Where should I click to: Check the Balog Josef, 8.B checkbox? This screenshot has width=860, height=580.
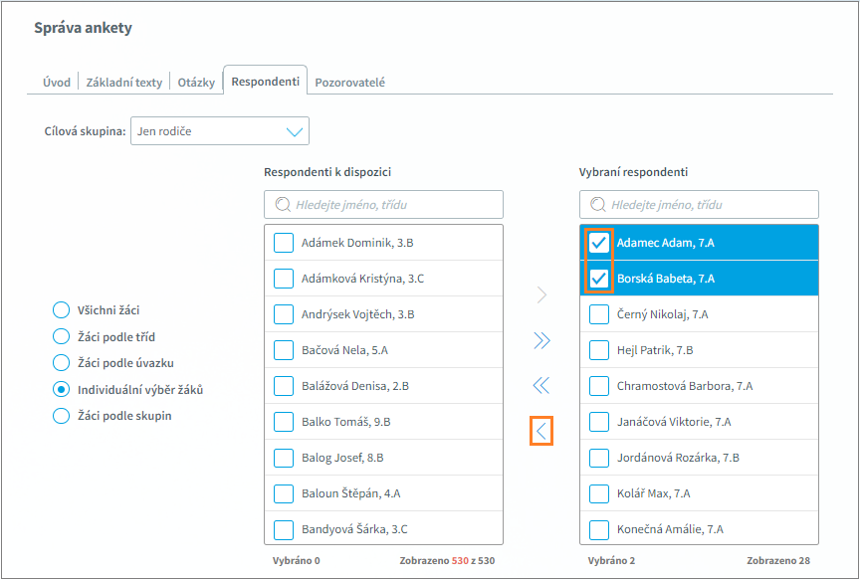[x=284, y=458]
